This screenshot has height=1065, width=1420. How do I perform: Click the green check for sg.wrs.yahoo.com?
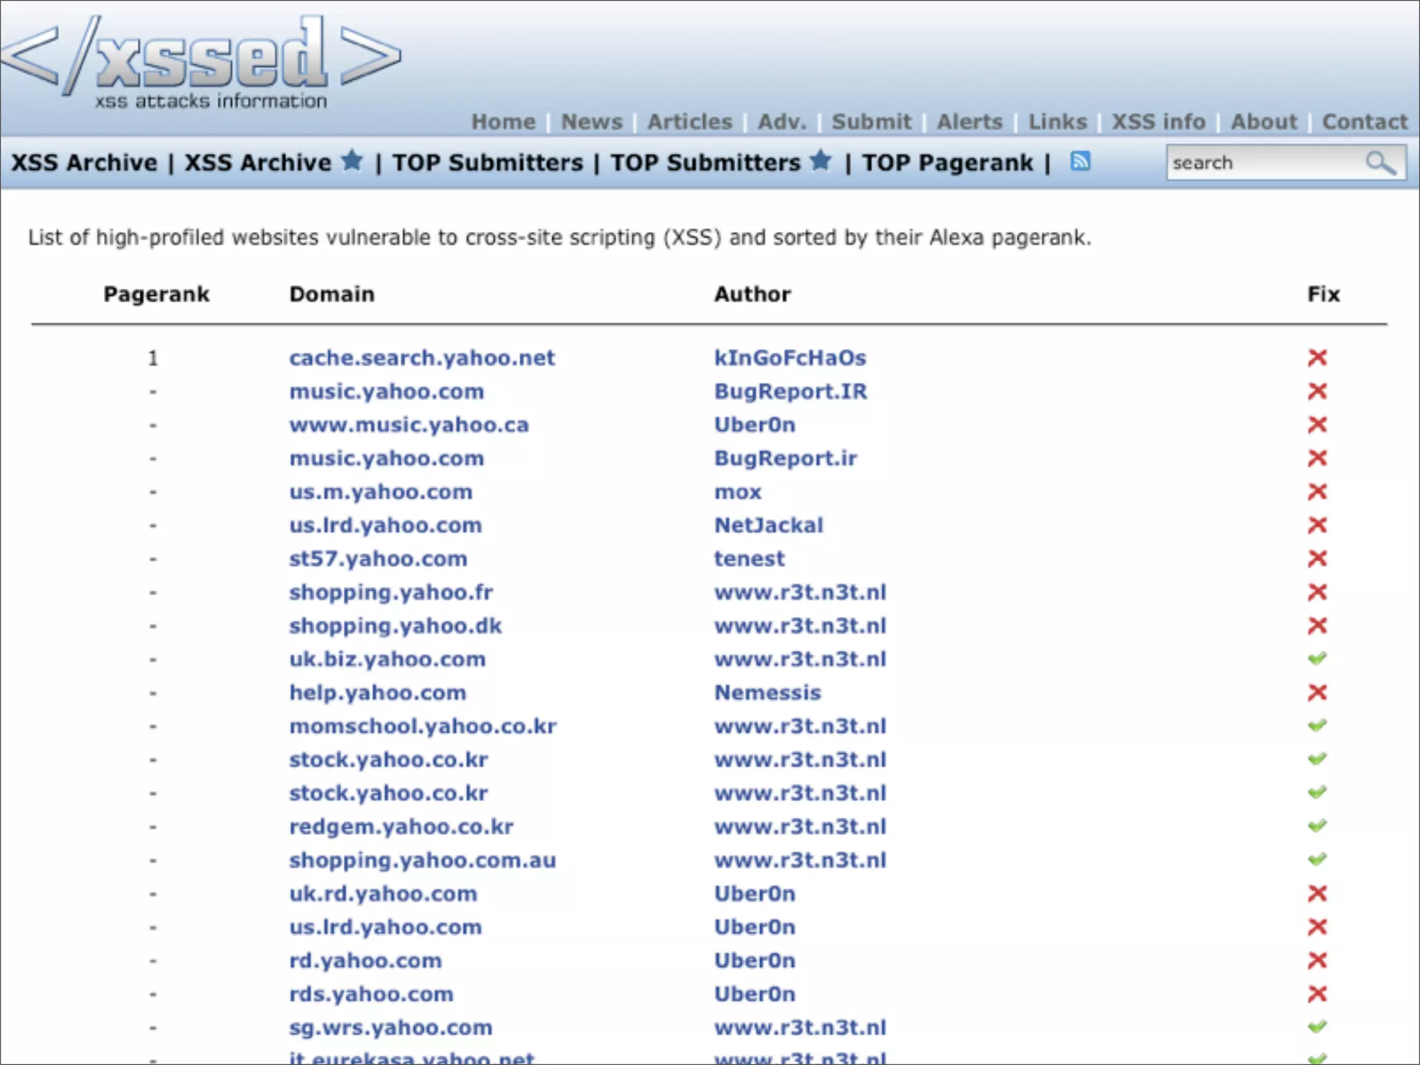(x=1317, y=1027)
